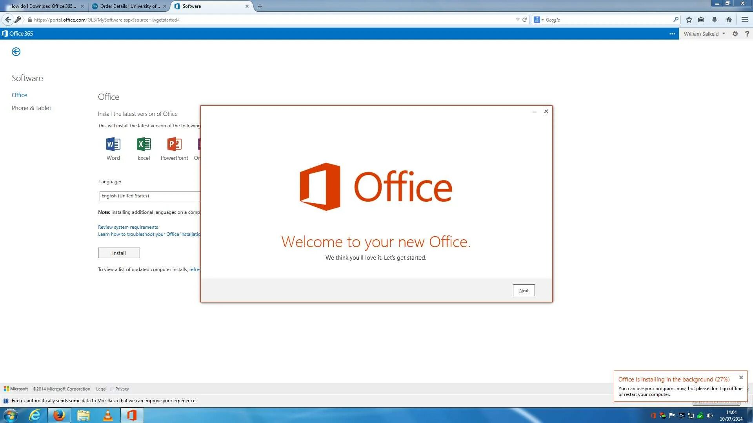Switch to the Software browser tab
Viewport: 753px width, 423px height.
[212, 6]
